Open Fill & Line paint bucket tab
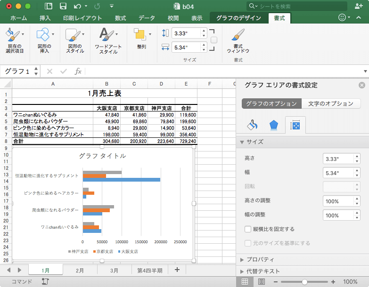Viewport: 369px width, 287px height. coord(252,125)
